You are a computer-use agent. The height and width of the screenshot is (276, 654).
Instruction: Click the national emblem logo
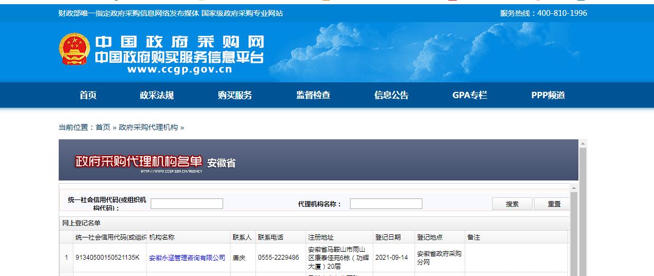tap(75, 50)
